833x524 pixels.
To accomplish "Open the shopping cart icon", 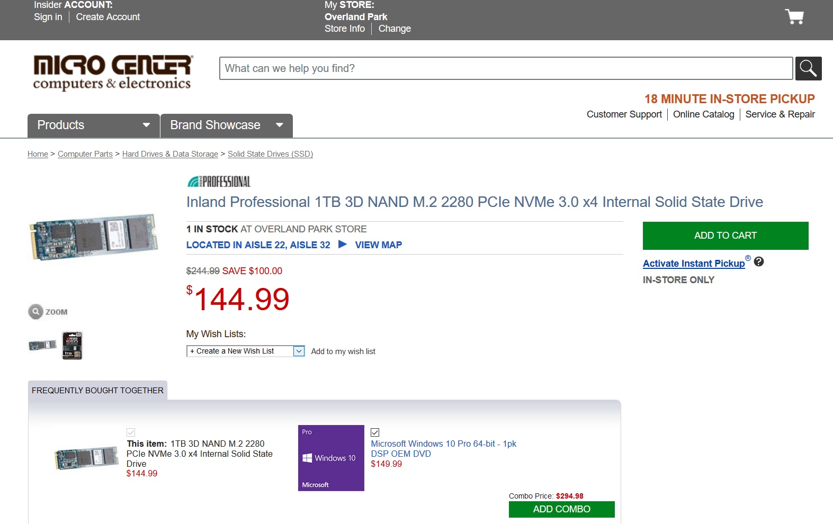I will [794, 17].
